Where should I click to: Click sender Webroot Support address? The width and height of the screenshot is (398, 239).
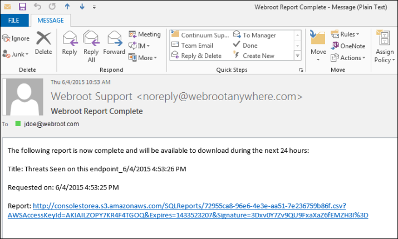pos(176,96)
